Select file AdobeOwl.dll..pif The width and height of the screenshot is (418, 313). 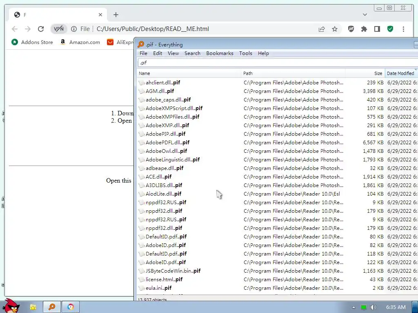pyautogui.click(x=167, y=151)
